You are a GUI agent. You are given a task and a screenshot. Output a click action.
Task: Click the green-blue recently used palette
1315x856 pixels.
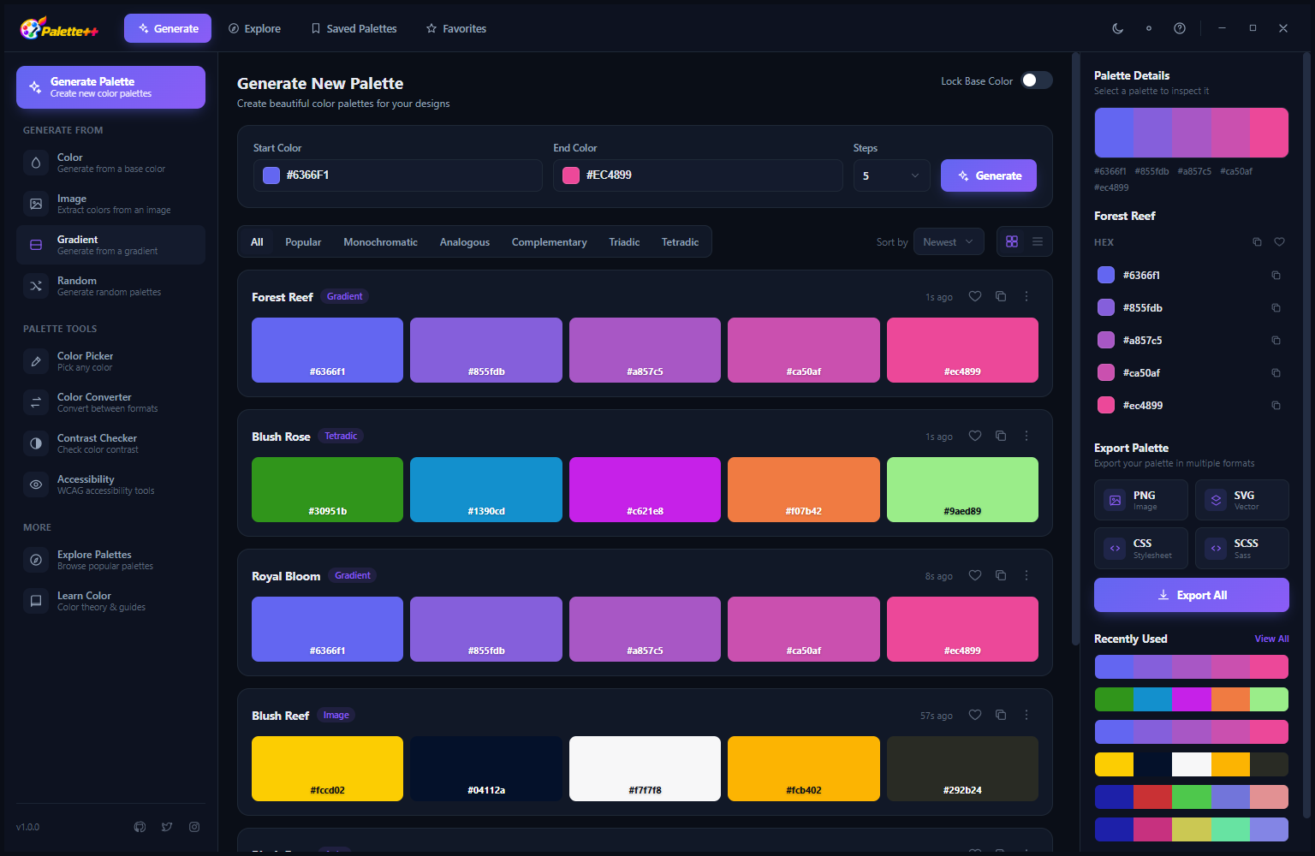[x=1192, y=699]
